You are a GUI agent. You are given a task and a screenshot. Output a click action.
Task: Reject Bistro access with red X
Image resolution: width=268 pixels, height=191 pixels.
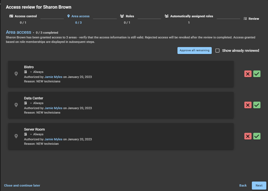(x=248, y=74)
